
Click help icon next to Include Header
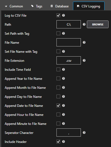click(x=64, y=142)
